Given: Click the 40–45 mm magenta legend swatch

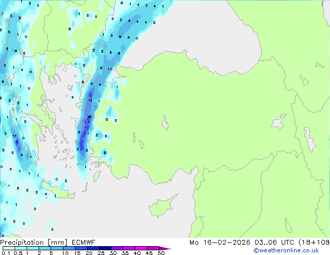Looking at the screenshot, I should [x=141, y=248].
